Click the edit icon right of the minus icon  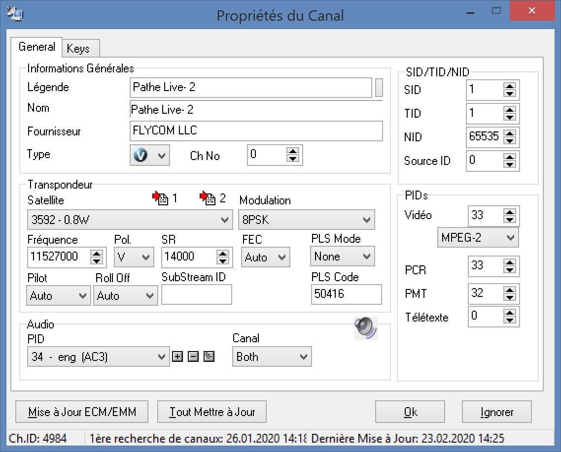click(x=209, y=357)
